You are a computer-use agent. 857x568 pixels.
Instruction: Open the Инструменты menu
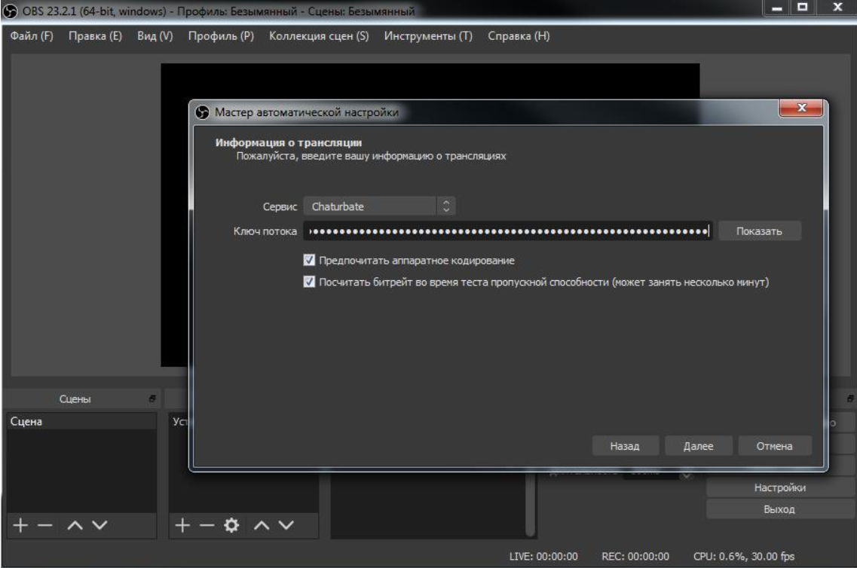point(428,36)
